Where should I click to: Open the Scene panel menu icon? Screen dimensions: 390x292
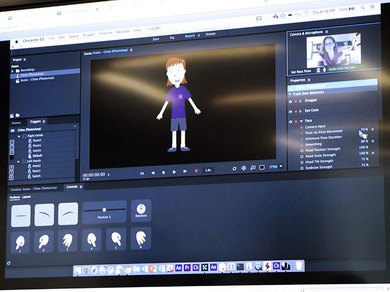tap(131, 50)
